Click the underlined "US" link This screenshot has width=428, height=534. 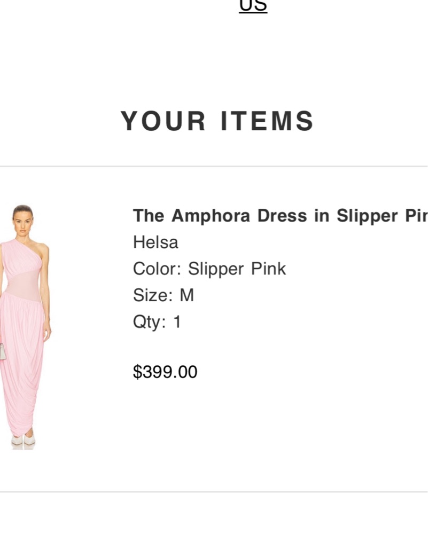(253, 6)
